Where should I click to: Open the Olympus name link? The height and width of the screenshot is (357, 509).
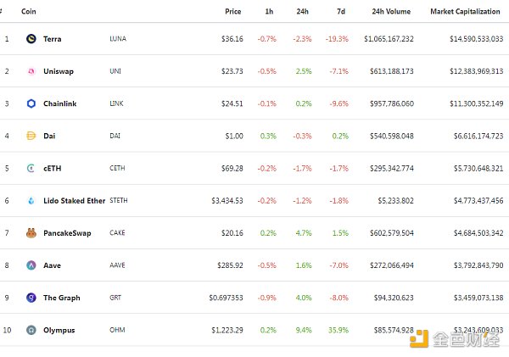pyautogui.click(x=58, y=330)
